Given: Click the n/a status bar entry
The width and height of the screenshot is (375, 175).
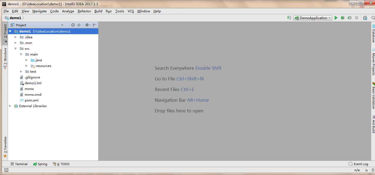Looking at the screenshot, I should coord(357,170).
